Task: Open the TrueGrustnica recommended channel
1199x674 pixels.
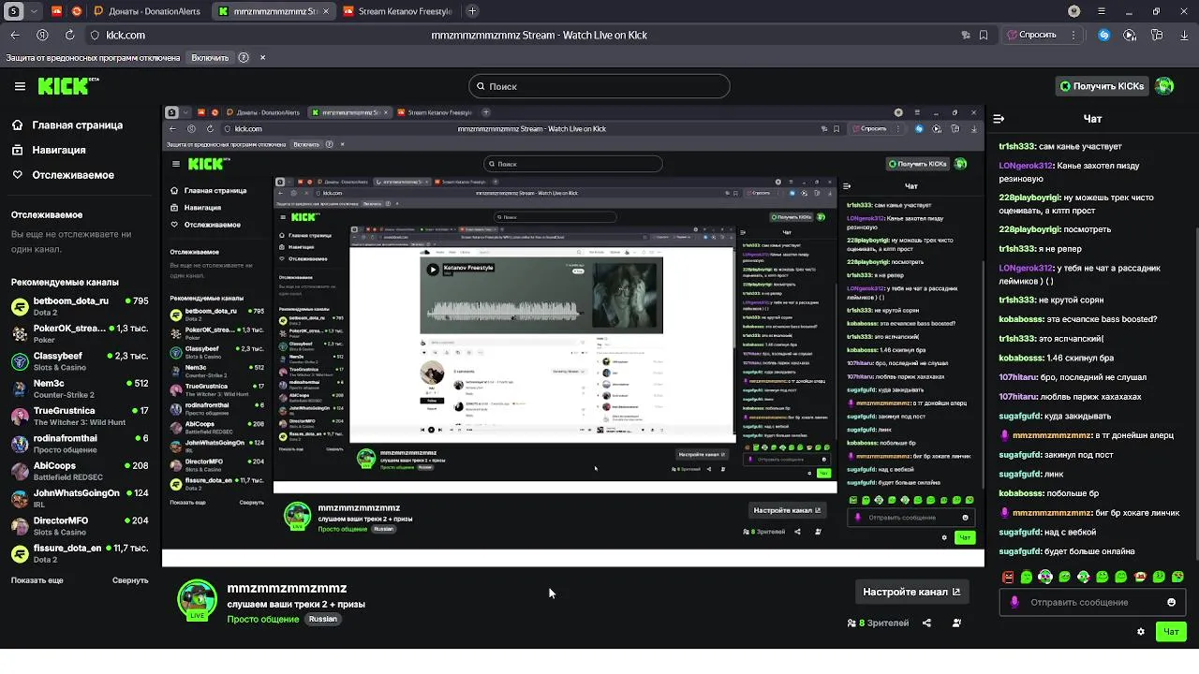Action: point(80,416)
